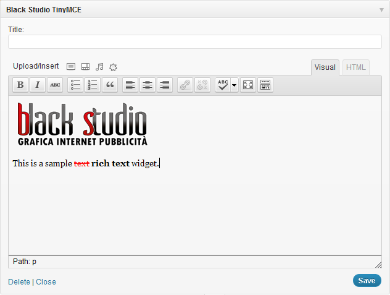The width and height of the screenshot is (390, 295).
Task: Toggle bold formatting
Action: pos(20,85)
